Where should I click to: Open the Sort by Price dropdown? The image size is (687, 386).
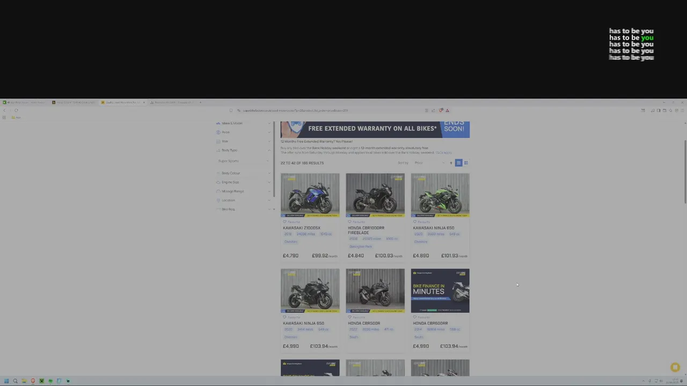[429, 163]
